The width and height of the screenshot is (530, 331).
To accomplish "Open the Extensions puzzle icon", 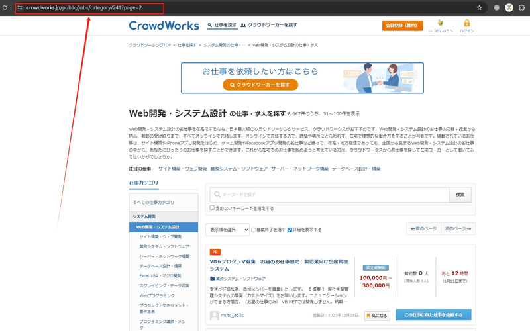I will [x=522, y=7].
